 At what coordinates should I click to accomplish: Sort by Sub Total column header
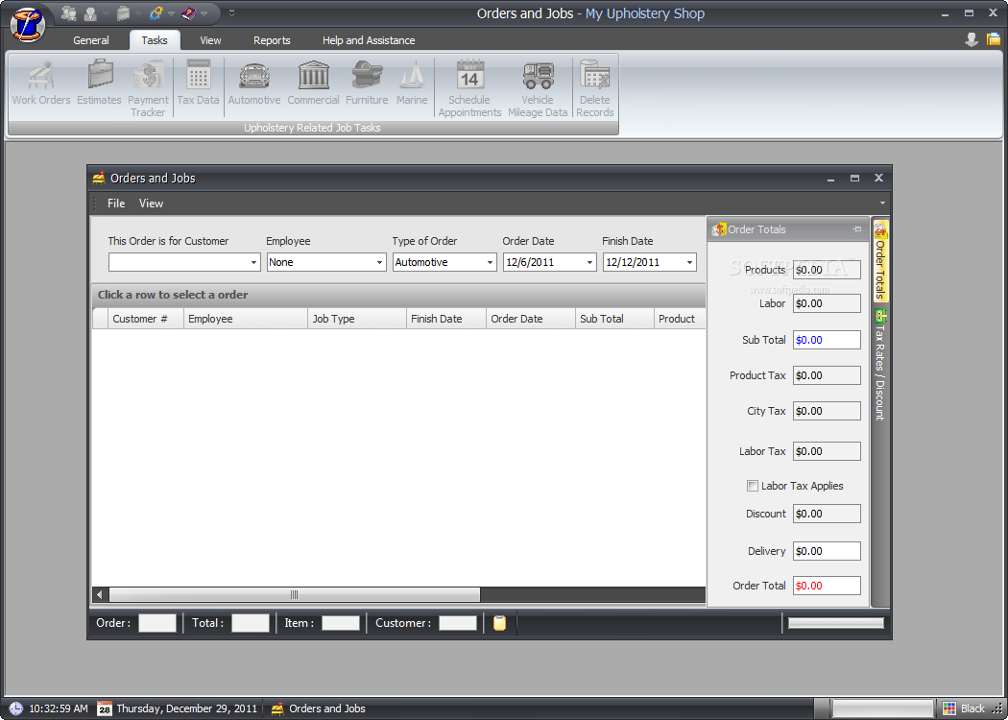tap(614, 319)
